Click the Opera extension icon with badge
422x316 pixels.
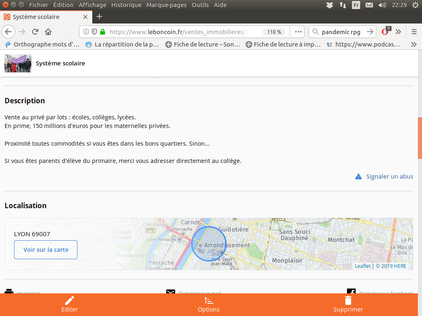(x=385, y=32)
